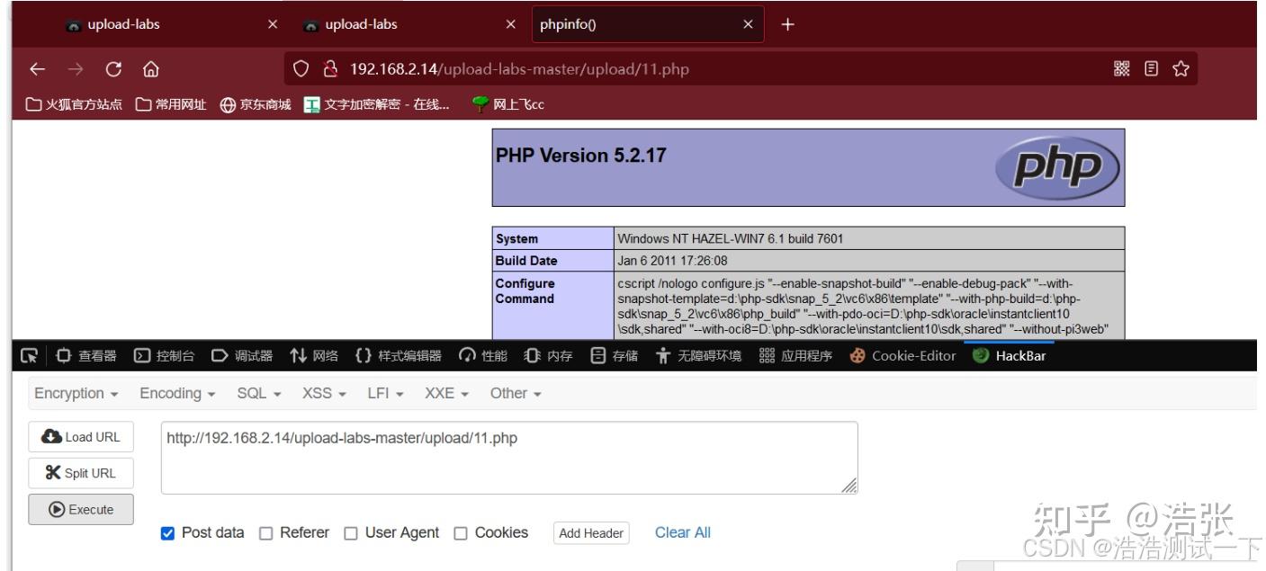
Task: Expand the Encoding dropdown
Action: (x=177, y=393)
